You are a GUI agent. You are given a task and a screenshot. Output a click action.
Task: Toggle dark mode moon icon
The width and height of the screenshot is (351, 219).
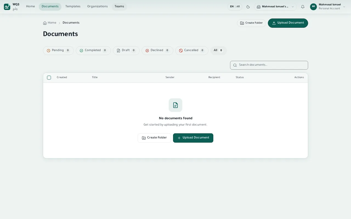[x=248, y=7]
